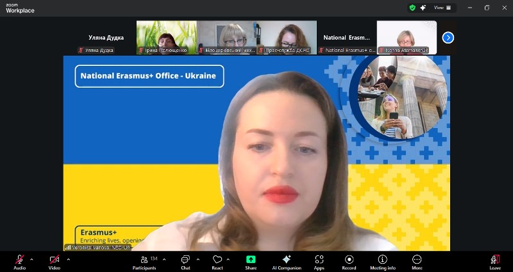The width and height of the screenshot is (513, 272).
Task: Click the green encryption shield icon
Action: (412, 8)
